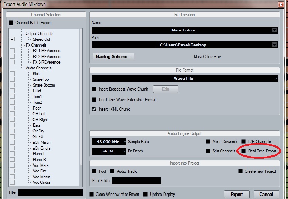Click the channel list vertical scrollbar
Viewport: 288px width, 199px height.
[x=82, y=104]
